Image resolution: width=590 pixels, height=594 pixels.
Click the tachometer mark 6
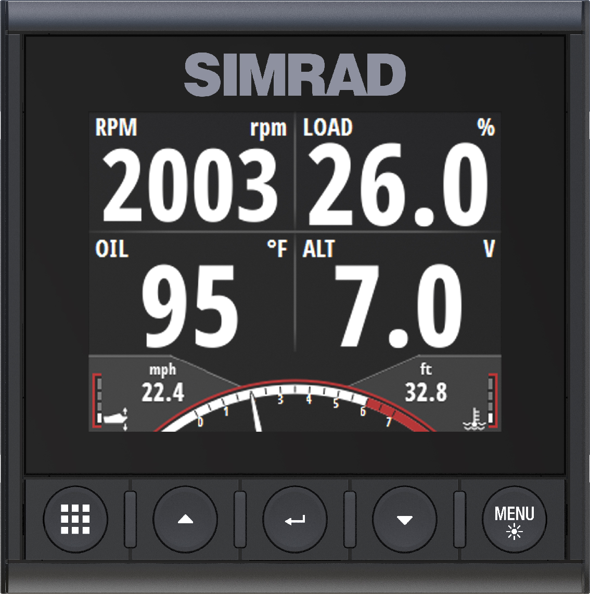pyautogui.click(x=363, y=411)
